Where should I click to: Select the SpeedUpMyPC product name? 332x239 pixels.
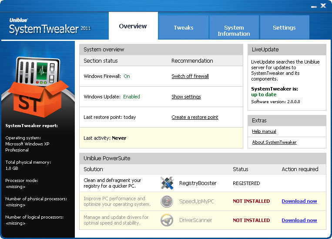point(197,201)
